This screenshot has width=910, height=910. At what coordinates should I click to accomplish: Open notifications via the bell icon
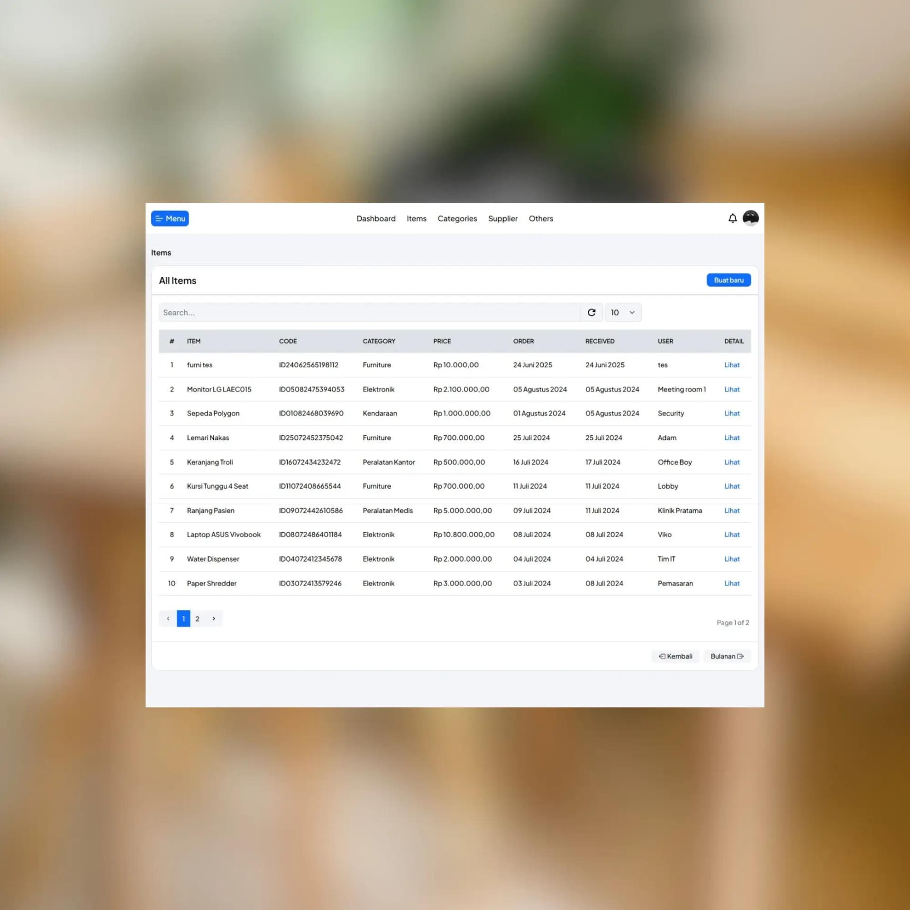tap(732, 218)
